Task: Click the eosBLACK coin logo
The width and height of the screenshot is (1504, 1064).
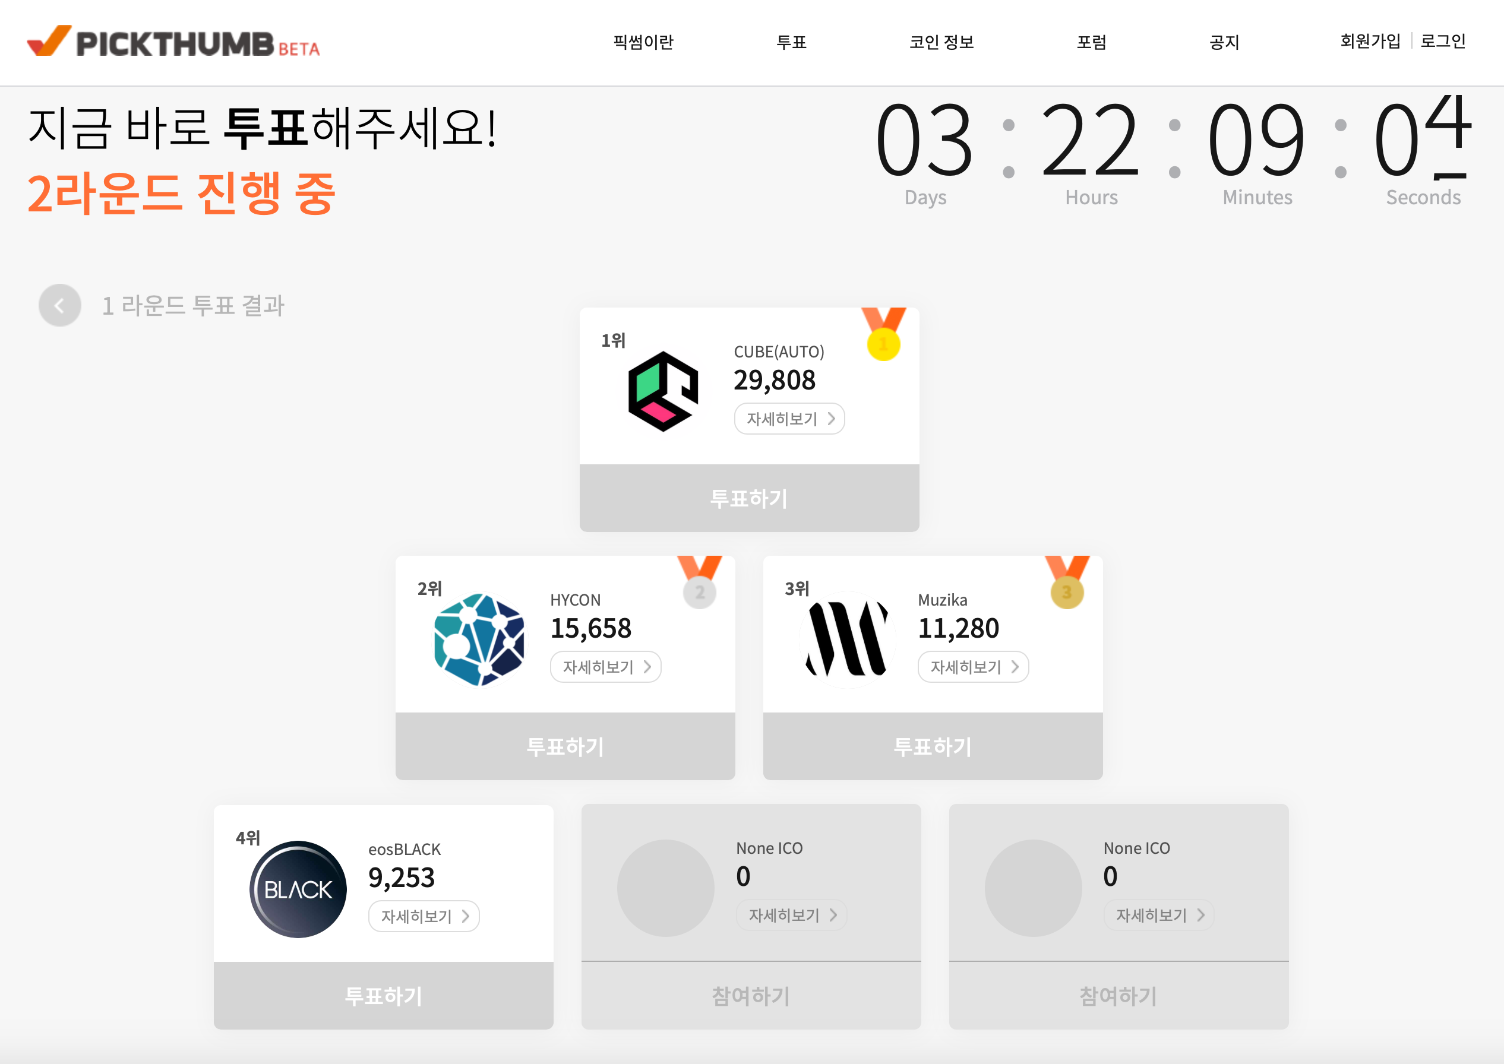Action: coord(298,889)
